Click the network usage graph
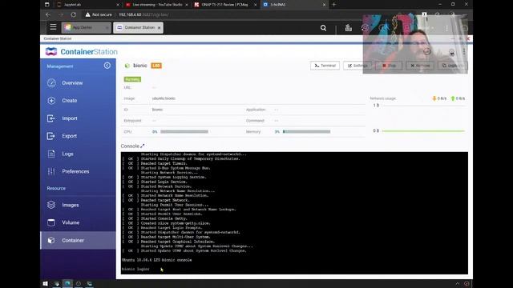Viewport: 513px width, 288px height. (x=419, y=118)
